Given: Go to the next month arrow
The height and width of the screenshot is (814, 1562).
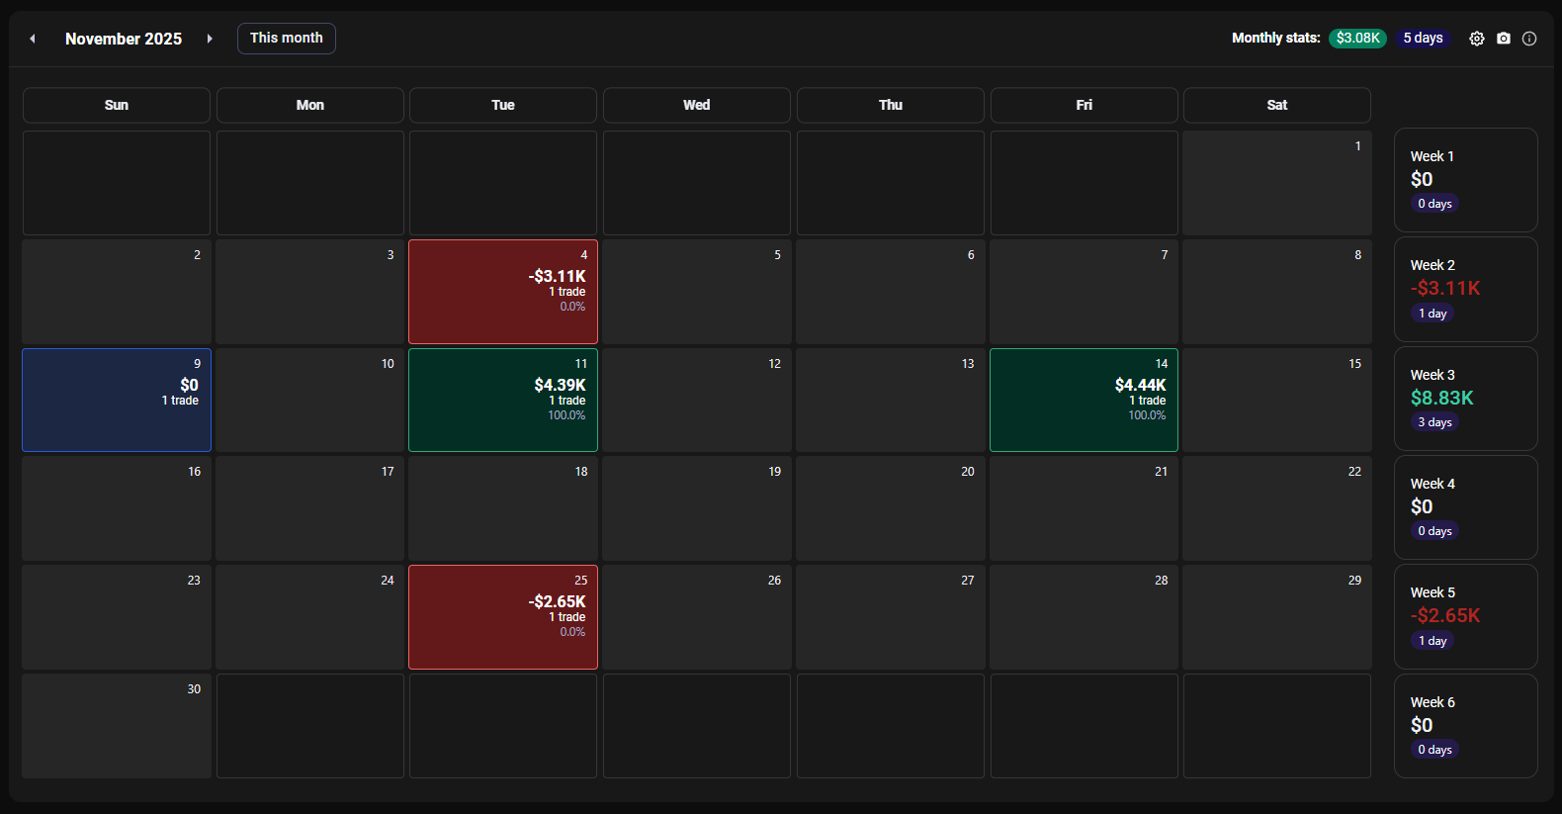Looking at the screenshot, I should (x=210, y=39).
